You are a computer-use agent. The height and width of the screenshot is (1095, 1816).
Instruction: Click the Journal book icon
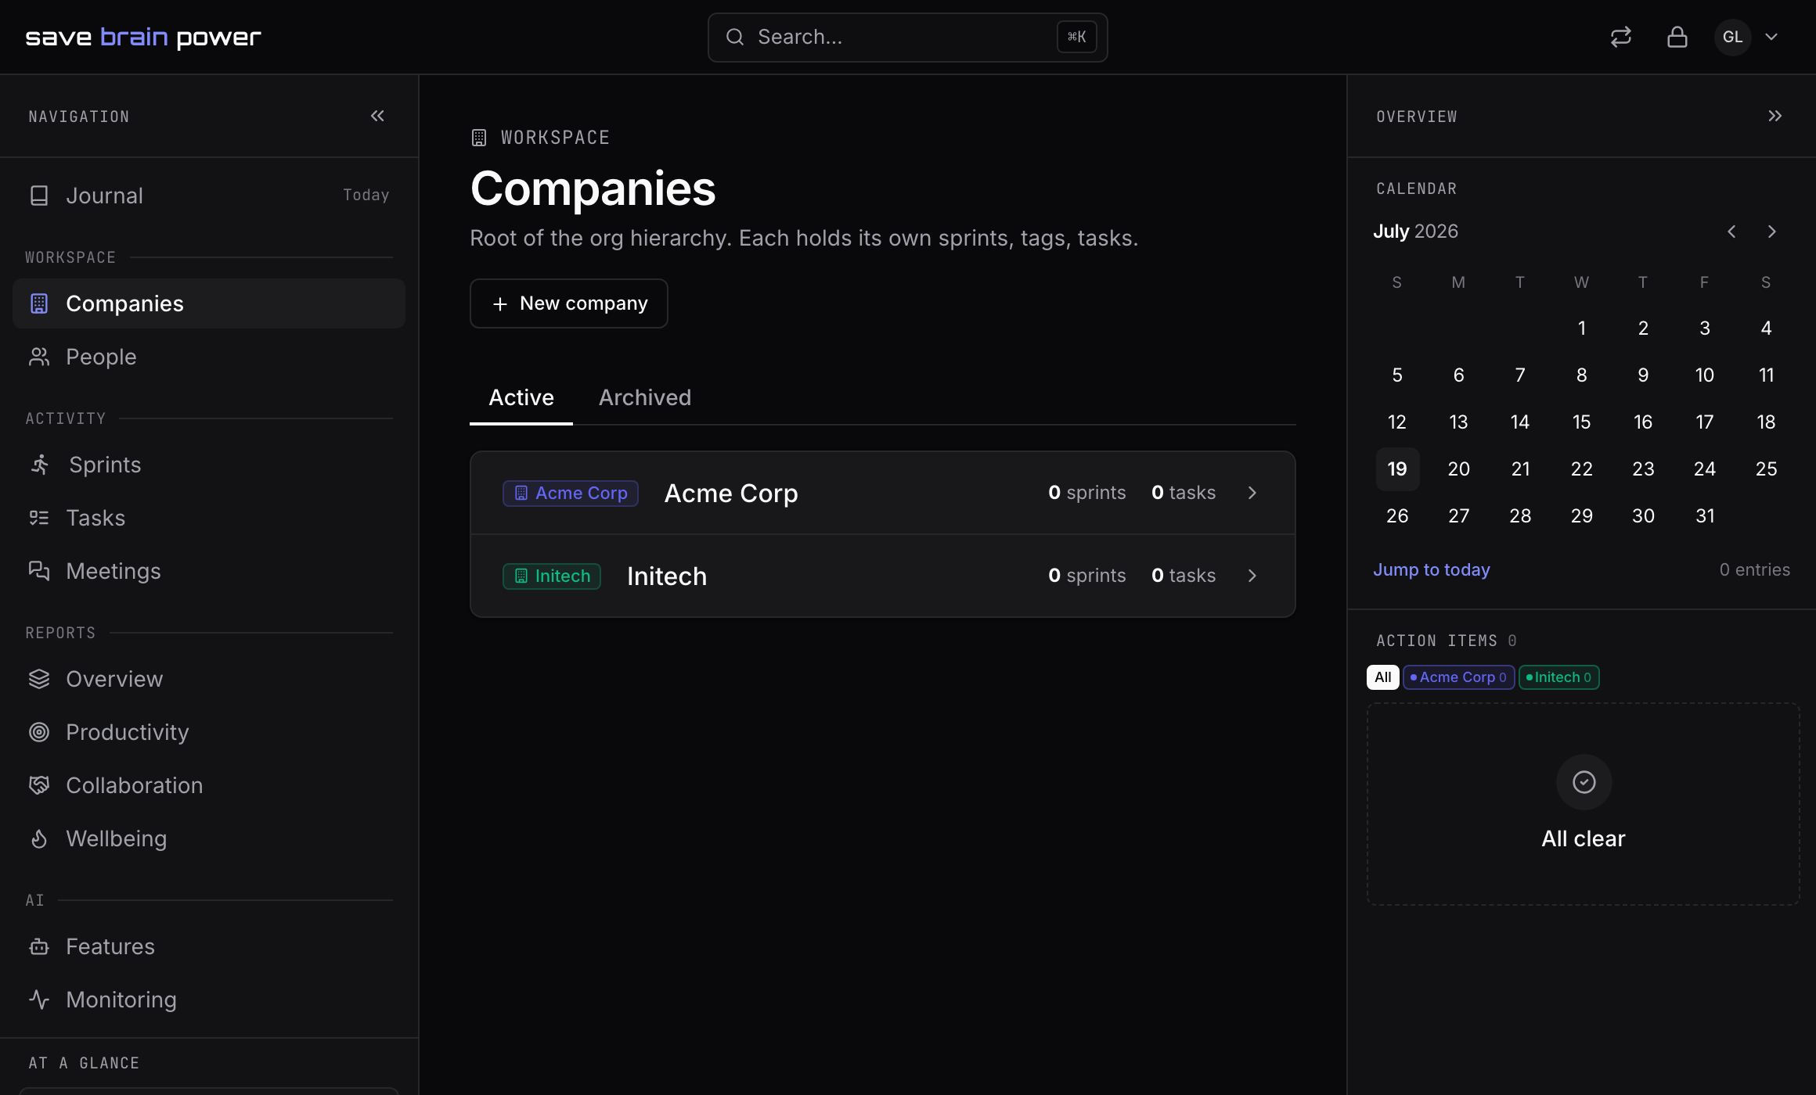coord(39,196)
